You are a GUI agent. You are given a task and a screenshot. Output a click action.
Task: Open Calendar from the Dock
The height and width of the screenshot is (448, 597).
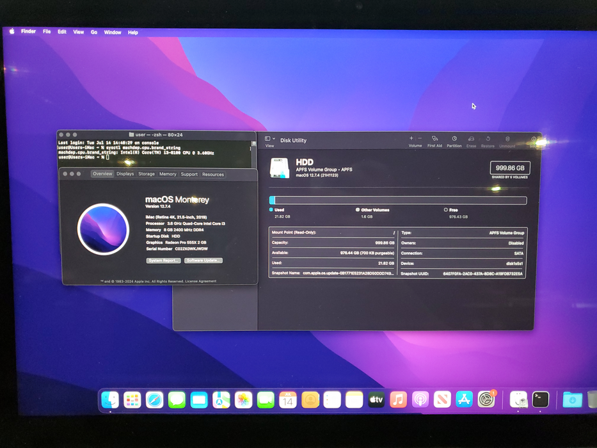coord(287,400)
